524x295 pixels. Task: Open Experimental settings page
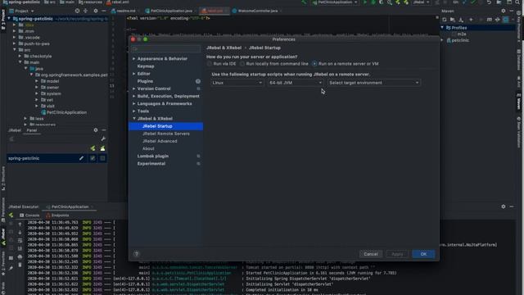pos(151,164)
